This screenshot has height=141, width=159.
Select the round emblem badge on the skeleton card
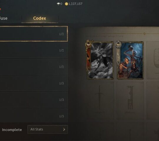118,44
